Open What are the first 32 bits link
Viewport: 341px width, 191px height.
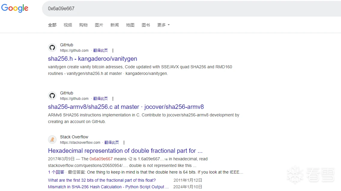click(x=102, y=180)
